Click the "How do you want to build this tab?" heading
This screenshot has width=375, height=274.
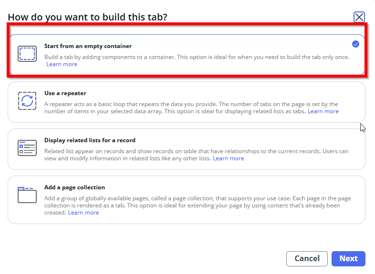coord(87,18)
